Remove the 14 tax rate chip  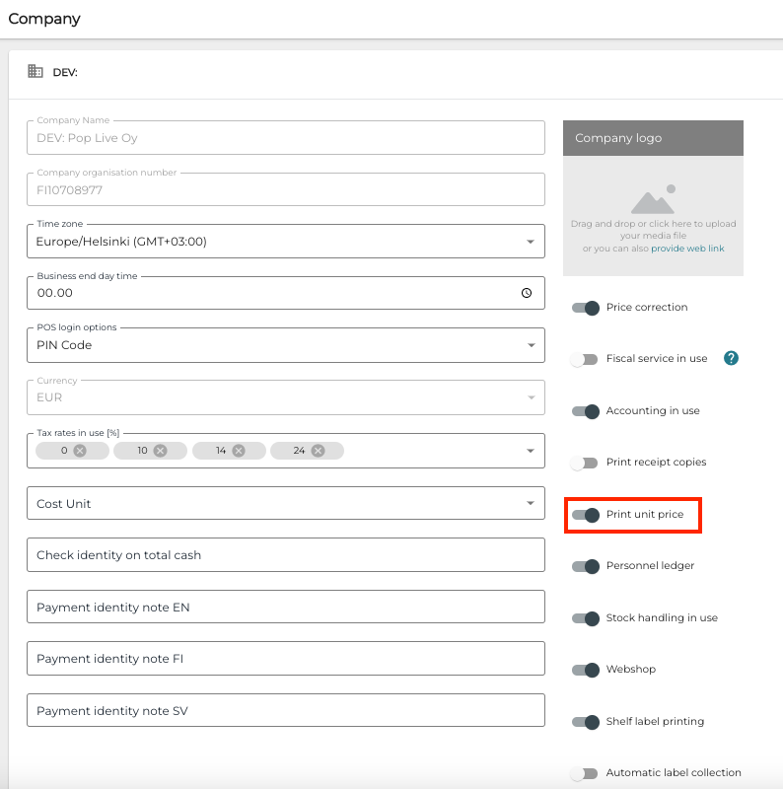[x=239, y=451]
